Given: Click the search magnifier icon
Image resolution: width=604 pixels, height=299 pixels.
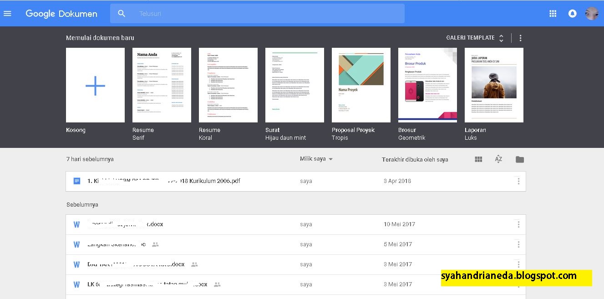Looking at the screenshot, I should tap(121, 13).
